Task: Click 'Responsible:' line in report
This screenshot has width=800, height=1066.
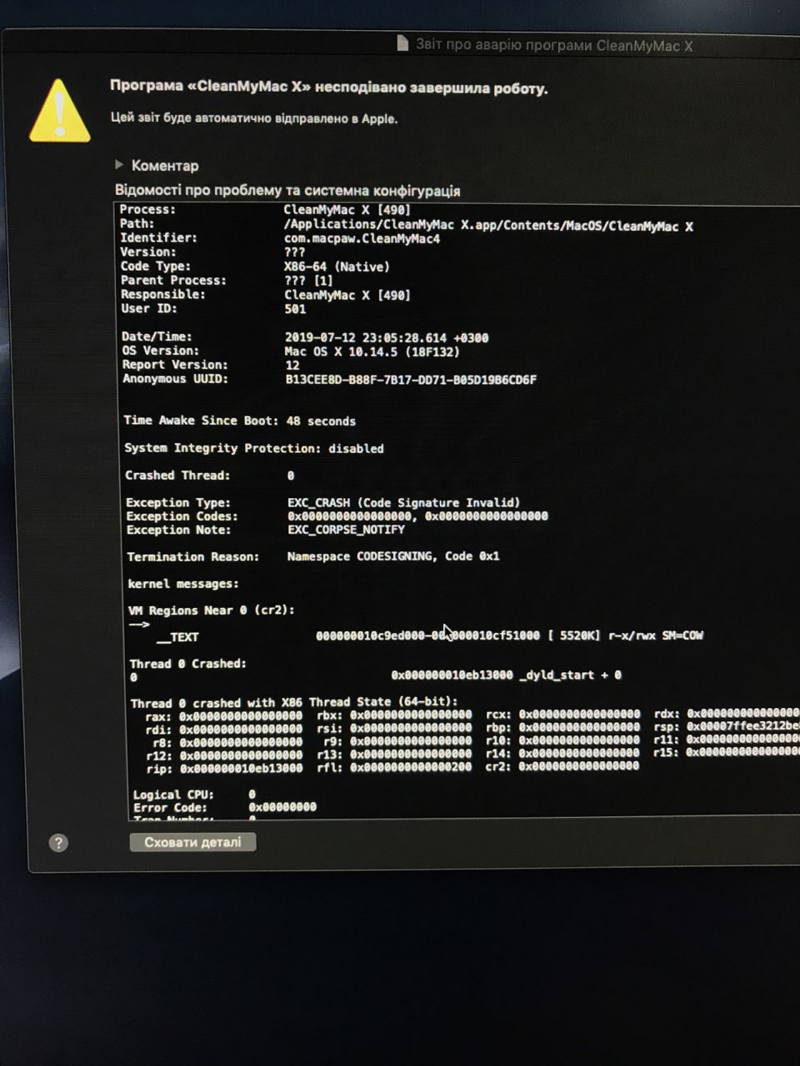Action: [266, 295]
